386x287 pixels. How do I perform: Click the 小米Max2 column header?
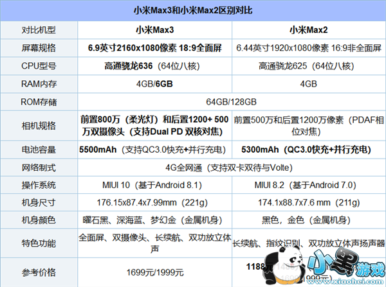pos(309,30)
